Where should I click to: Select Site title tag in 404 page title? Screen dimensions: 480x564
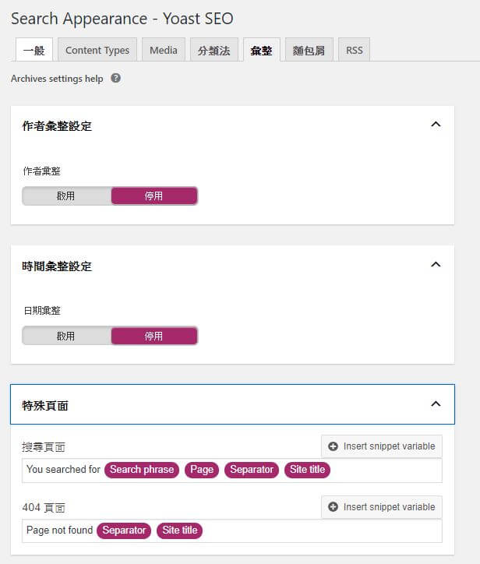[179, 531]
